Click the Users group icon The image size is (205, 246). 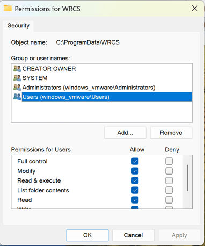click(x=17, y=97)
